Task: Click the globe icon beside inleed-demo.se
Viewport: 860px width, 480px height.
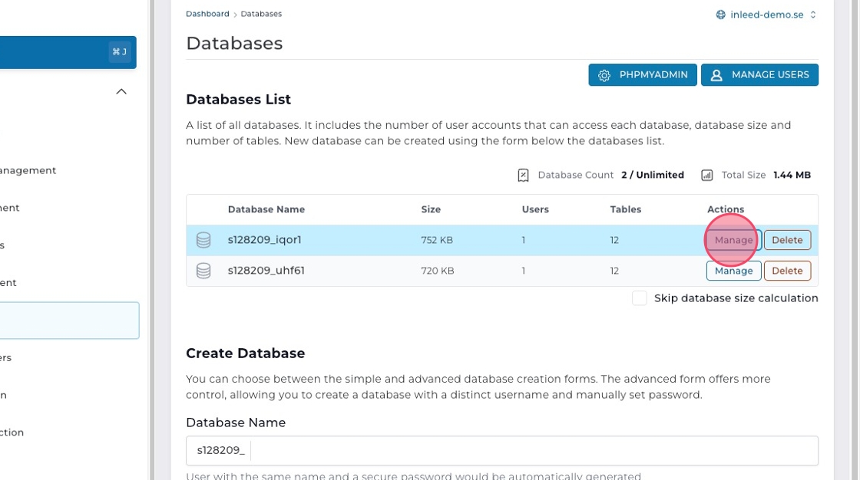Action: (720, 15)
